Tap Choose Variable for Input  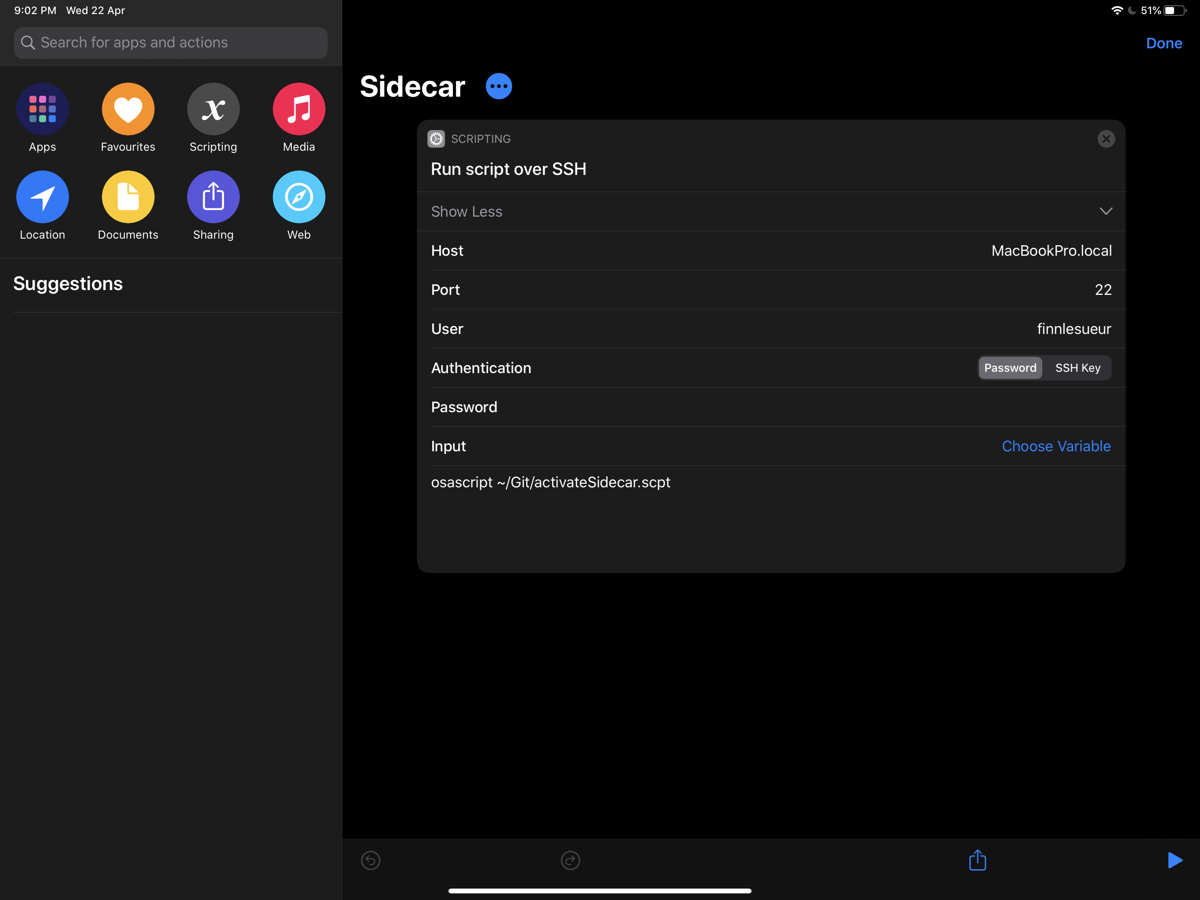point(1055,446)
